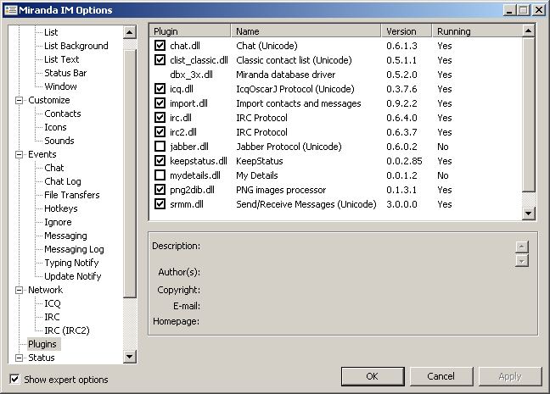The width and height of the screenshot is (550, 394).
Task: Collapse the Events tree node
Action: 19,154
